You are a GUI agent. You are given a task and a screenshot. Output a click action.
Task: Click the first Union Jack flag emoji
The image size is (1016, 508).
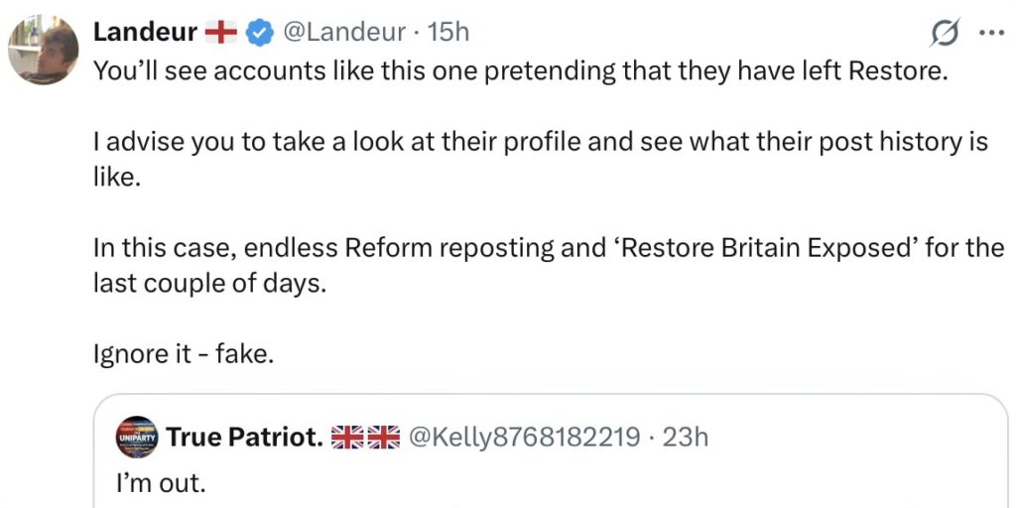347,437
